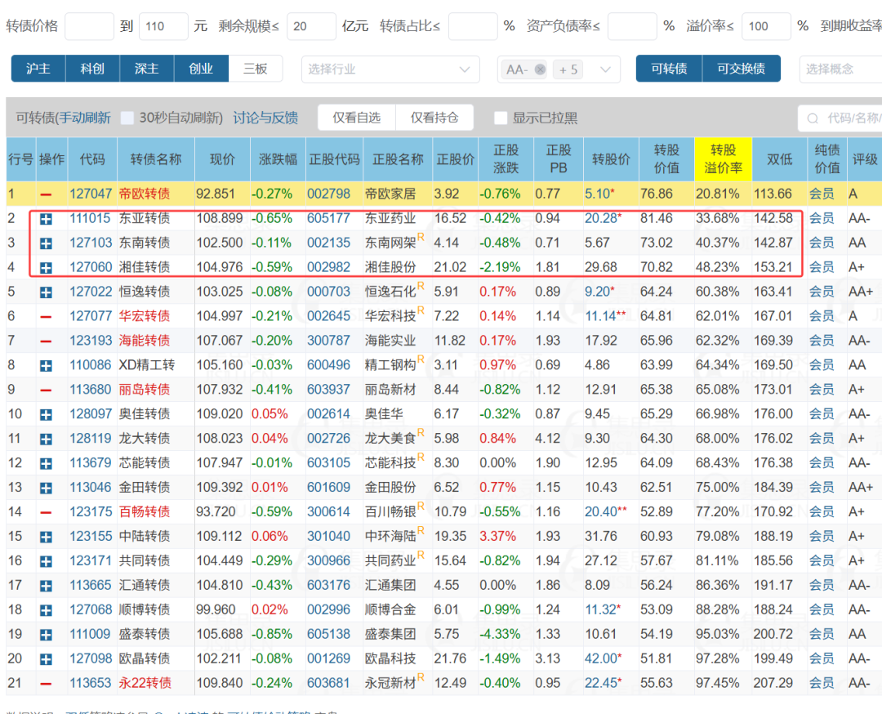
Task: Toggle the 三板 market filter
Action: [x=255, y=69]
